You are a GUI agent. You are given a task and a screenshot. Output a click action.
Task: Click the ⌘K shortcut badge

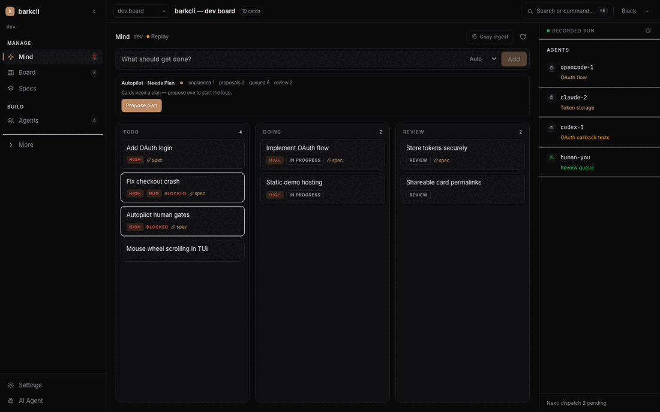[602, 11]
